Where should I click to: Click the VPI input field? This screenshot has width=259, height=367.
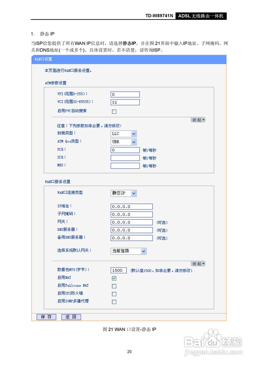pos(125,94)
